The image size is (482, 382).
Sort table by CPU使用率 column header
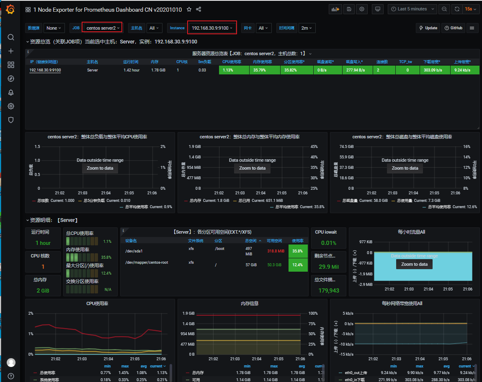click(232, 62)
